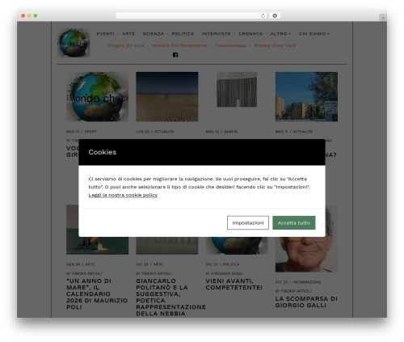Open the CRONACA menu item
The width and height of the screenshot is (404, 342).
pyautogui.click(x=250, y=34)
